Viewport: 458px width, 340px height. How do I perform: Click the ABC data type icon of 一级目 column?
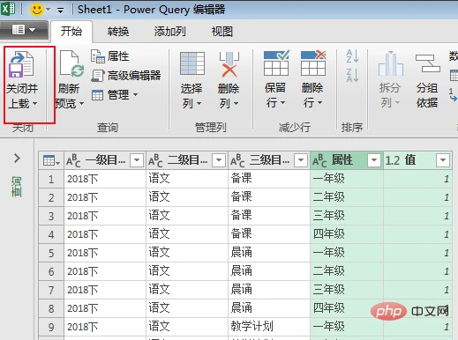tap(73, 160)
